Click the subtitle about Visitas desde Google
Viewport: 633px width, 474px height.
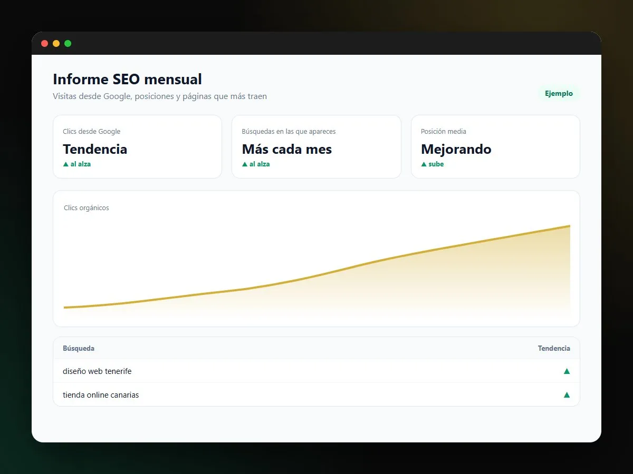point(160,96)
